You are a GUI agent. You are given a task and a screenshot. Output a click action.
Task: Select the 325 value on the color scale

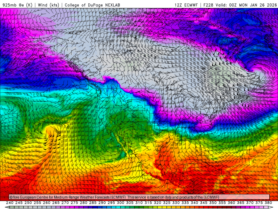(x=166, y=203)
